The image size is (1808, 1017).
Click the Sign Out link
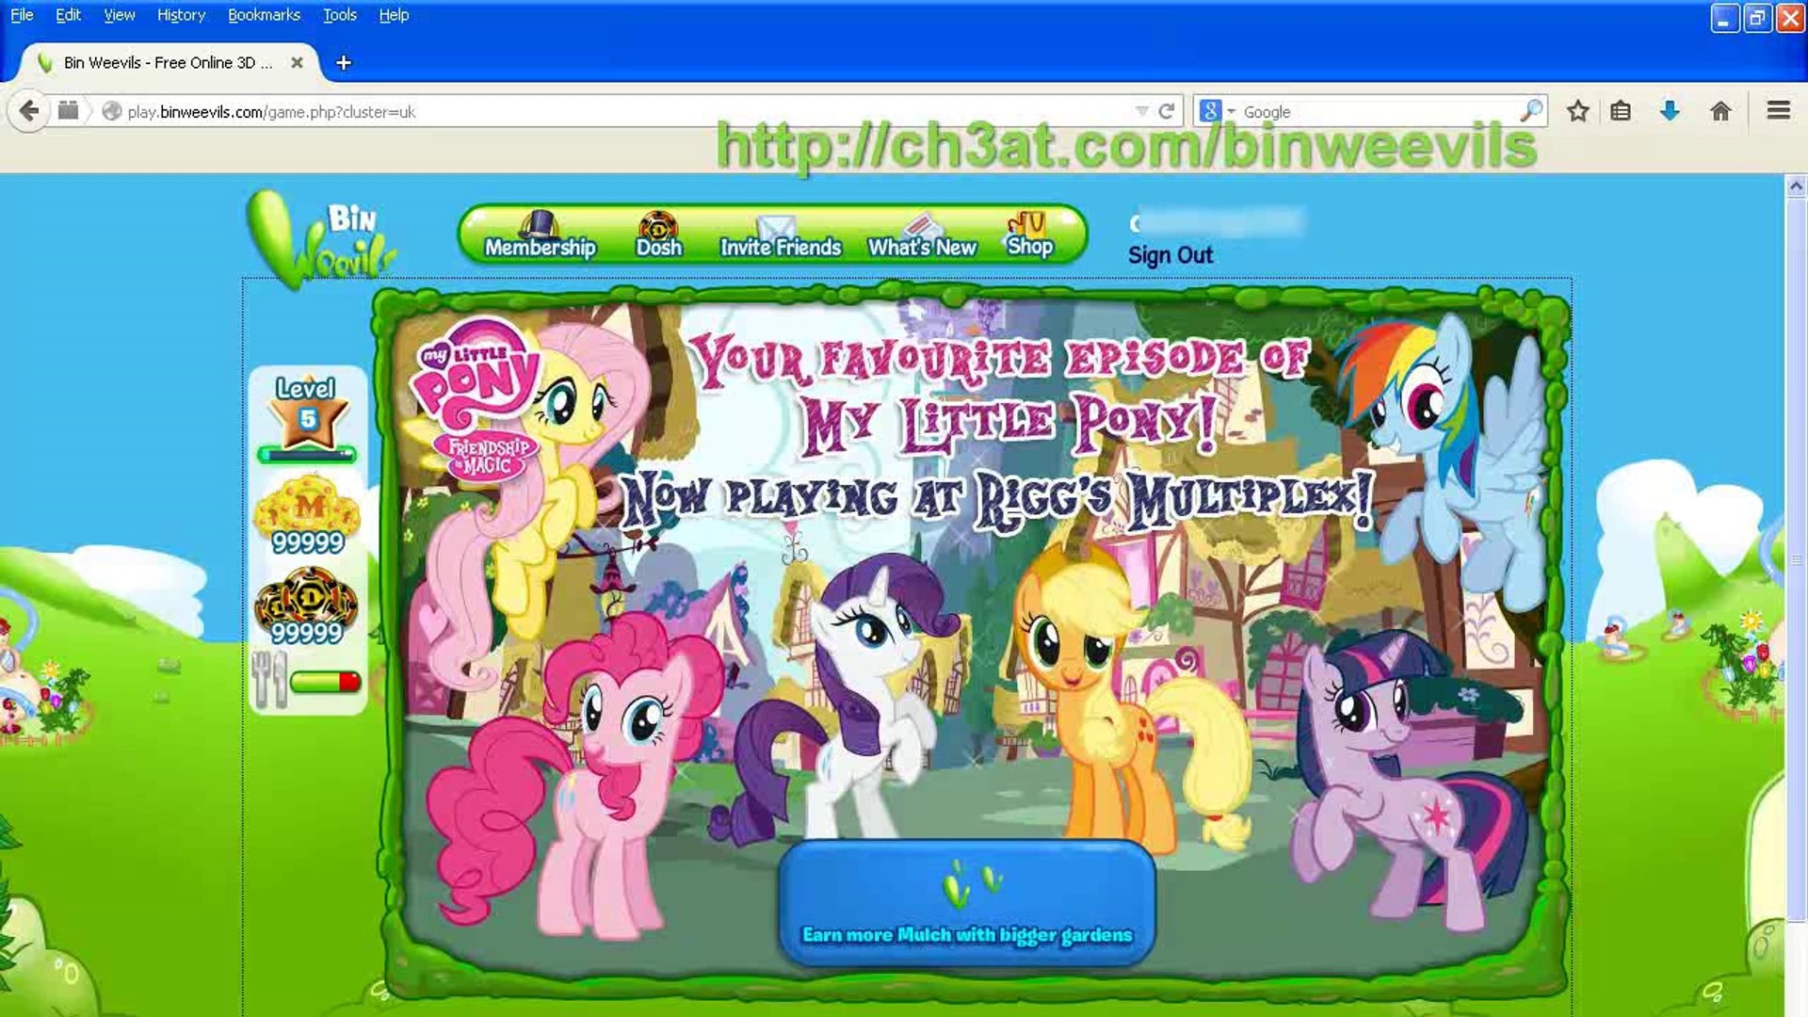1170,255
